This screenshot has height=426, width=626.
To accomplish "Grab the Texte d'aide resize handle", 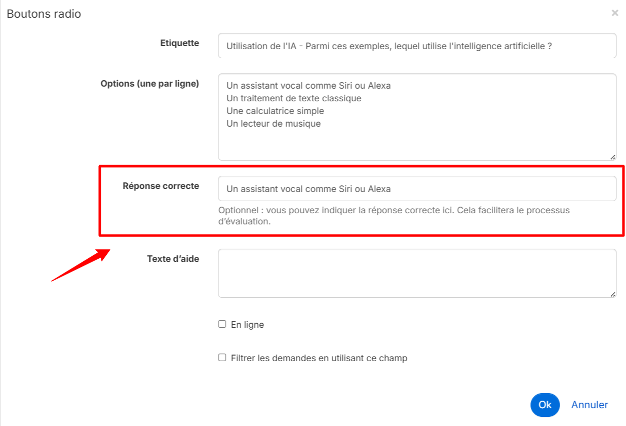I will [612, 294].
